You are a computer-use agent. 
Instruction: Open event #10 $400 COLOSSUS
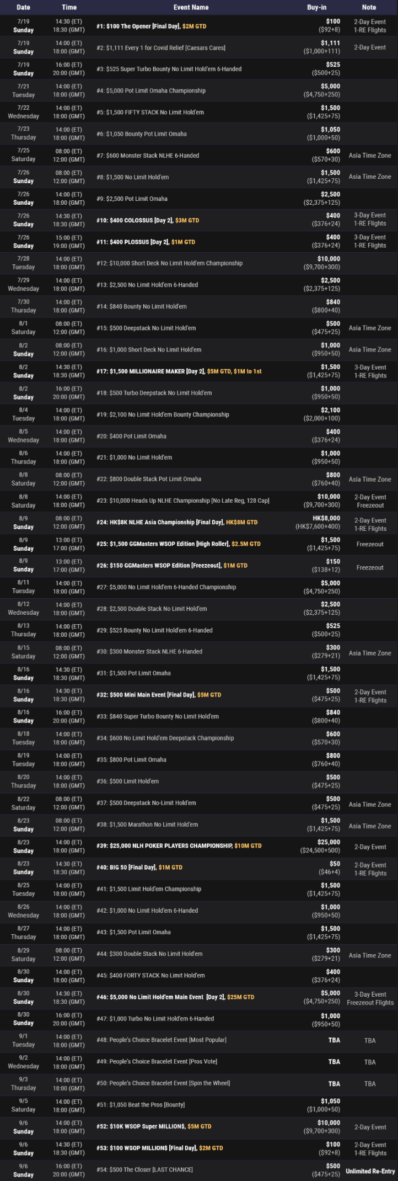click(148, 220)
